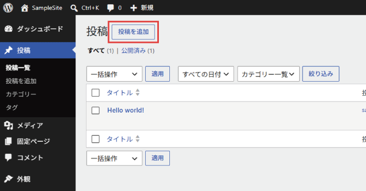Check the Hello world! post checkbox
This screenshot has width=366, height=191.
95,110
